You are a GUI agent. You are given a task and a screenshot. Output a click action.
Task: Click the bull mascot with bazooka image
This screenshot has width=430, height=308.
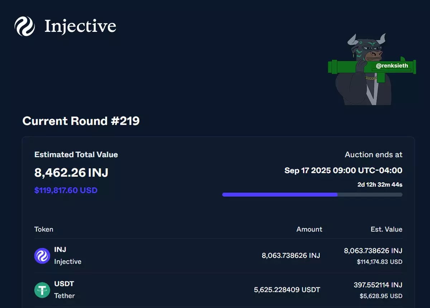(372, 69)
